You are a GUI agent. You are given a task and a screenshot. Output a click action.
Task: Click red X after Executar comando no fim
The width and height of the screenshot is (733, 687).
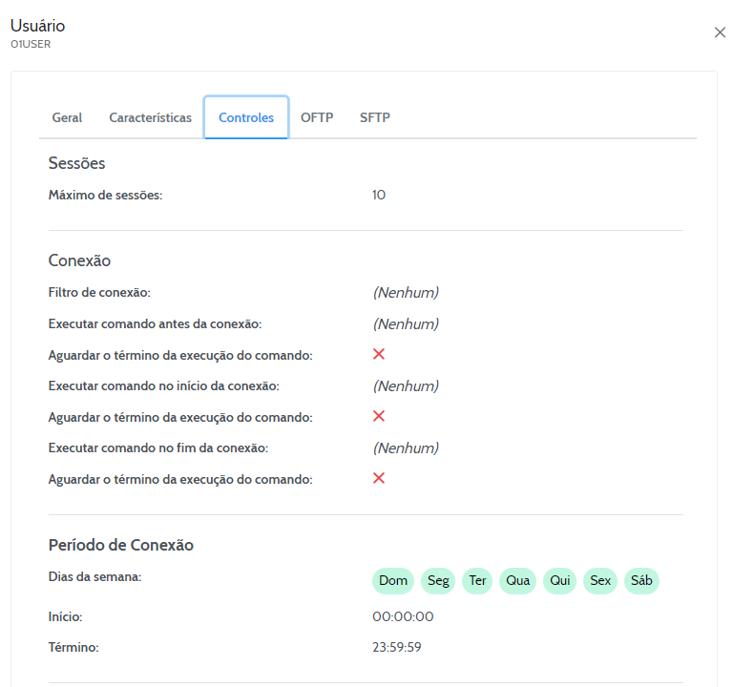point(379,478)
